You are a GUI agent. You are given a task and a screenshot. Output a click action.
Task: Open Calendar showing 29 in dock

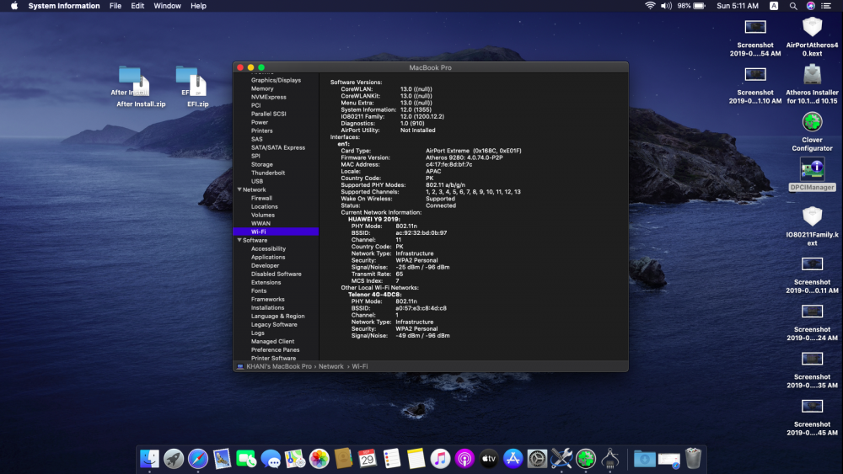[x=368, y=459]
